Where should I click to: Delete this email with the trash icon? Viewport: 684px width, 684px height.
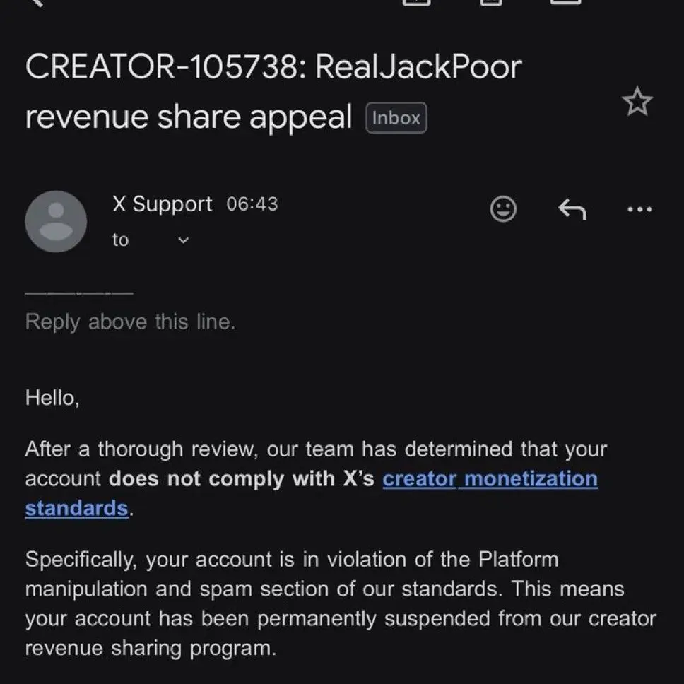(491, 2)
